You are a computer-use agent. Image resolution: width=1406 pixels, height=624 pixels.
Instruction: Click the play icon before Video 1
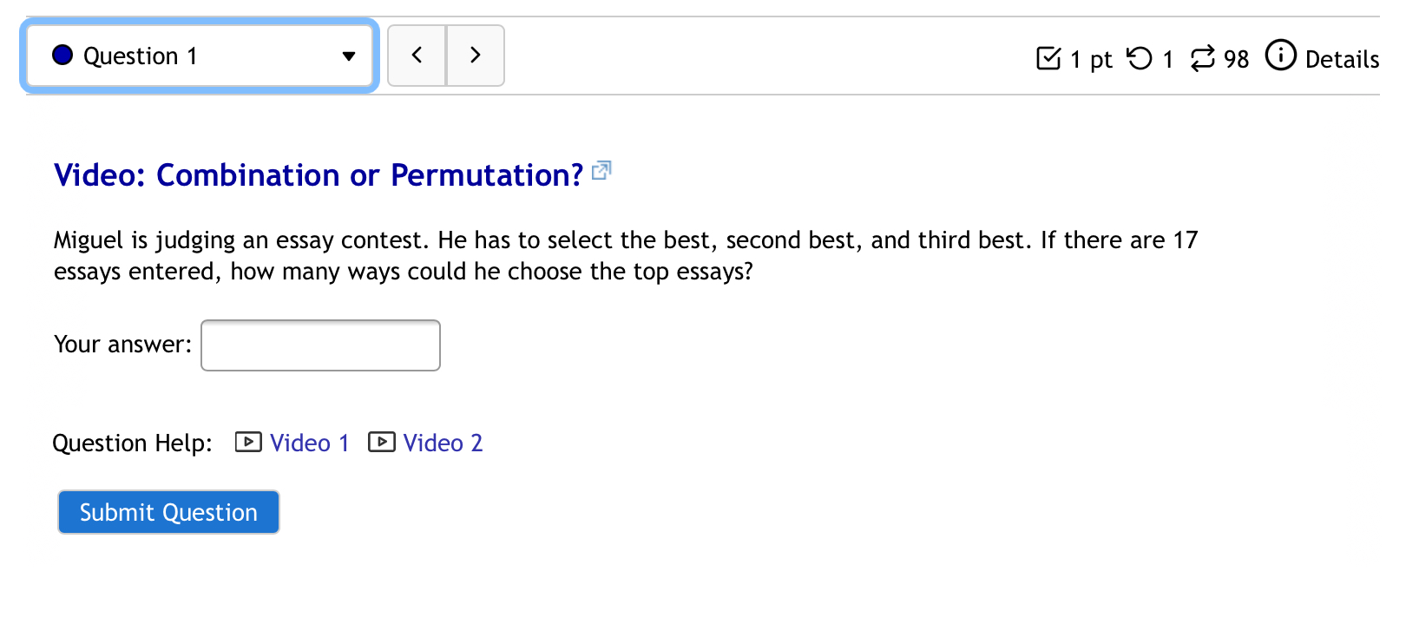click(x=248, y=443)
